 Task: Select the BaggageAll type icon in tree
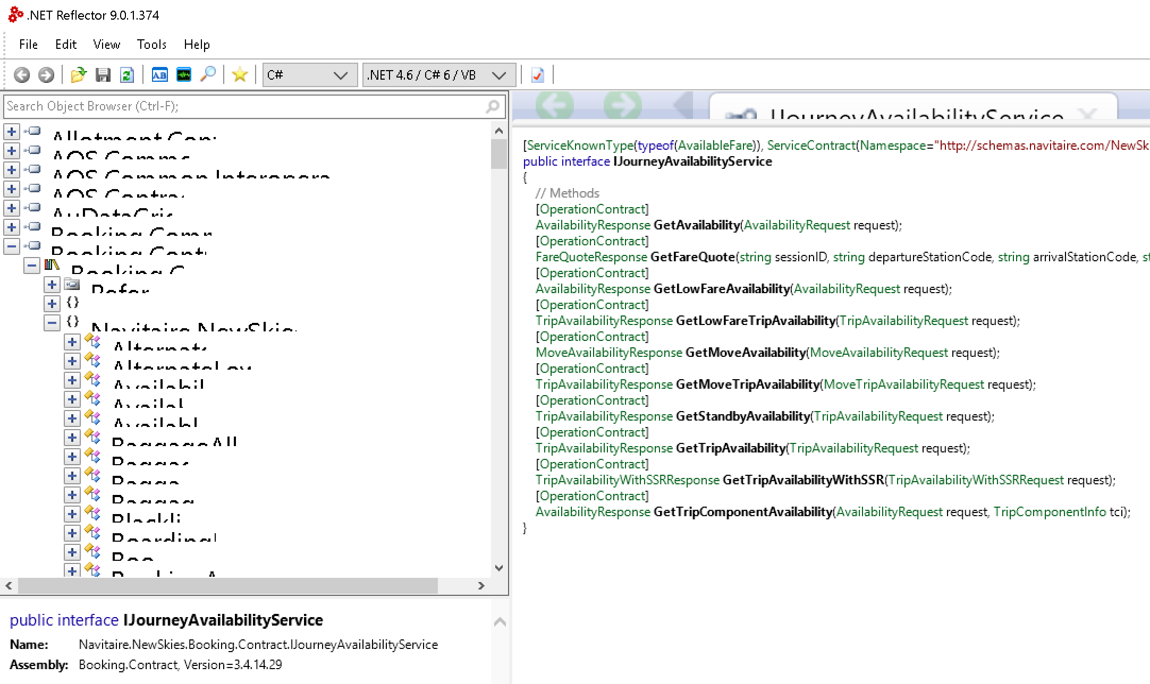tap(92, 437)
